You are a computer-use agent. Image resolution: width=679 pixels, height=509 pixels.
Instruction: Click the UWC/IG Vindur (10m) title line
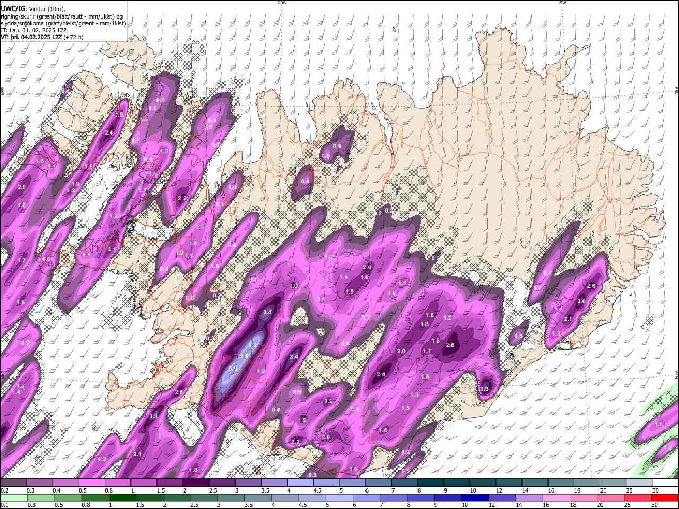(x=33, y=8)
